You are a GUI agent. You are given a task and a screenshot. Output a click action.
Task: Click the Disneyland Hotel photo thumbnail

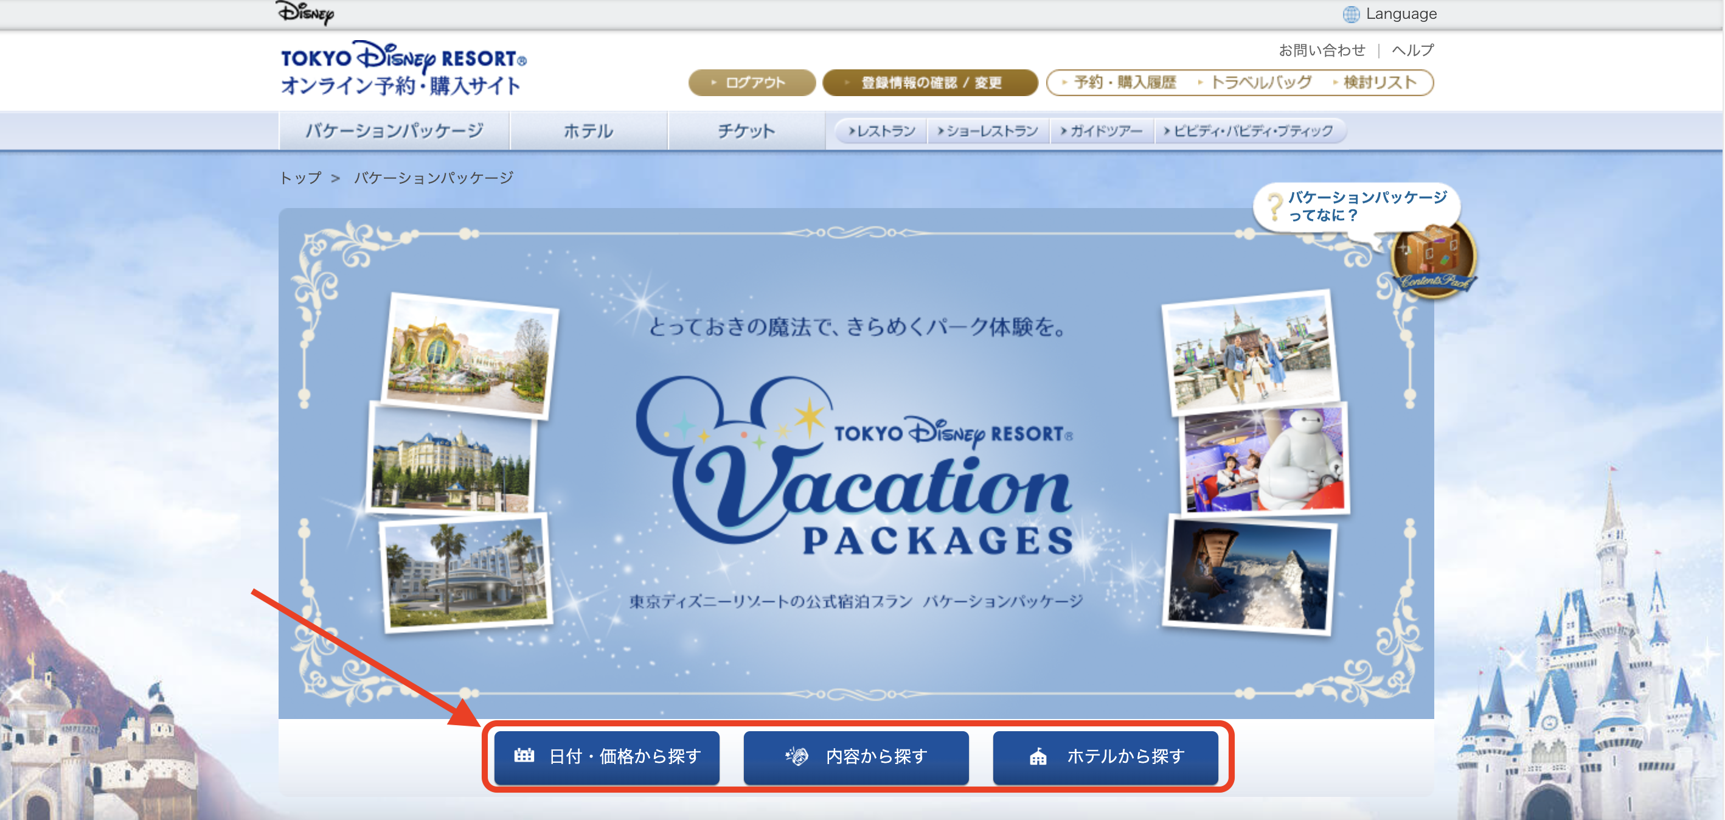click(x=452, y=459)
